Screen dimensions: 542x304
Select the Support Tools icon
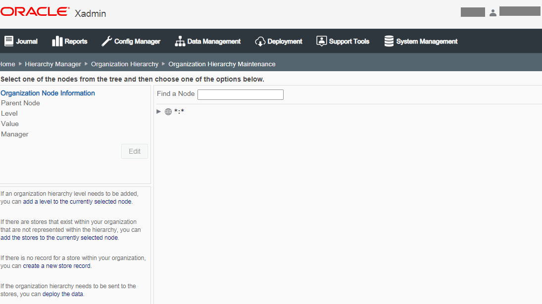click(x=322, y=41)
